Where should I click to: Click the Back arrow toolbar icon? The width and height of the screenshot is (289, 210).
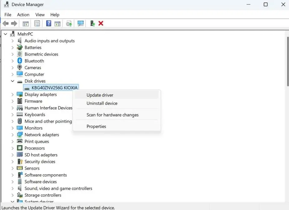click(6, 24)
